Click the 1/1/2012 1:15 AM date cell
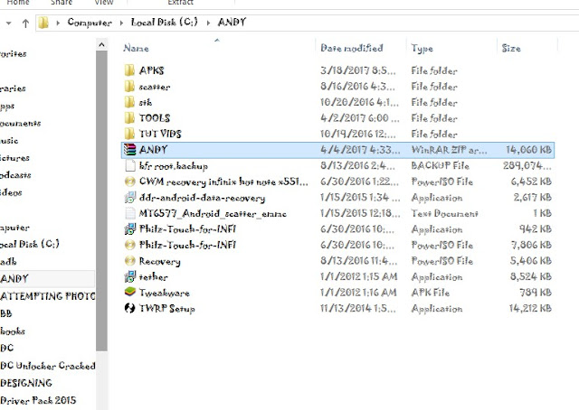 point(359,276)
